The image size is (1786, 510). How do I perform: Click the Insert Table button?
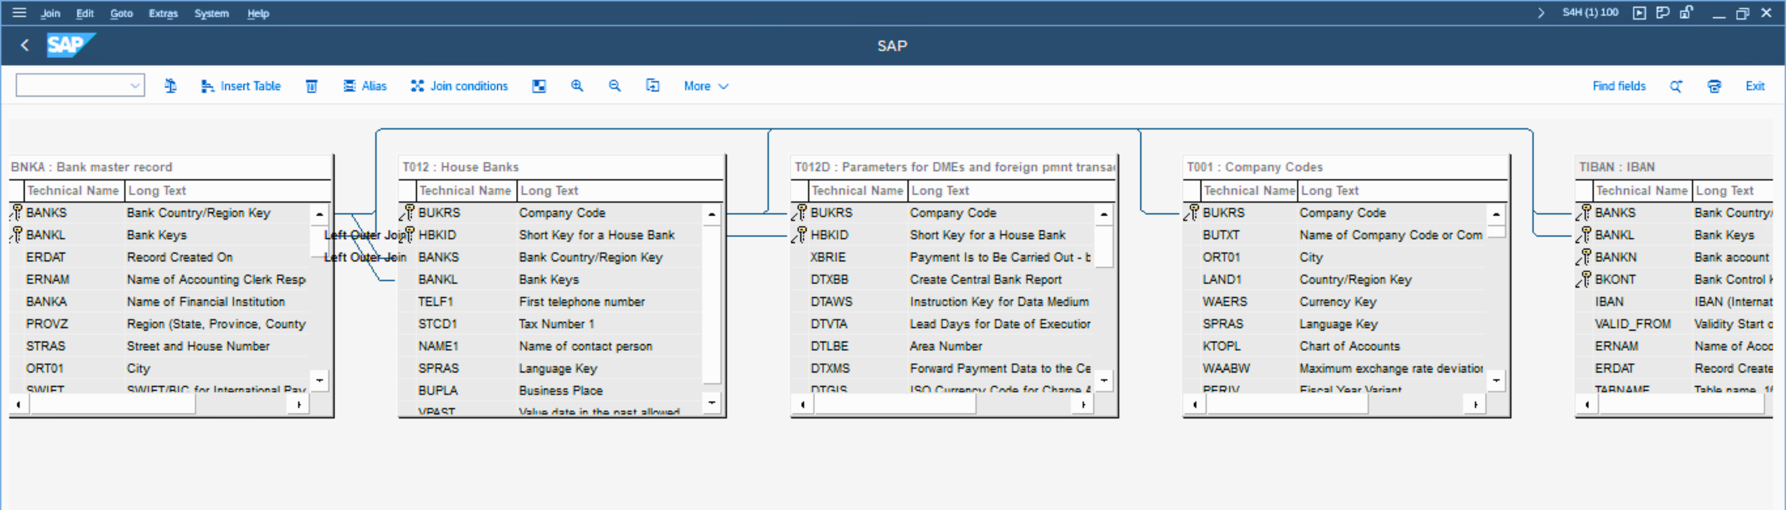(x=240, y=86)
